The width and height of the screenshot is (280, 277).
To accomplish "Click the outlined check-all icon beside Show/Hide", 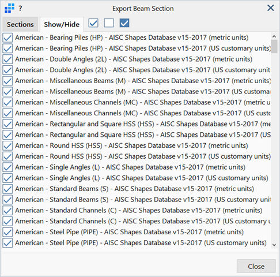I will pos(93,23).
